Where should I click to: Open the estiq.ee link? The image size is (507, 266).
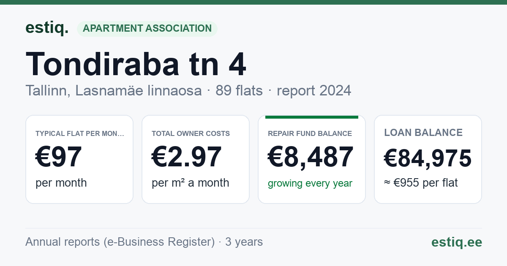pos(457,242)
